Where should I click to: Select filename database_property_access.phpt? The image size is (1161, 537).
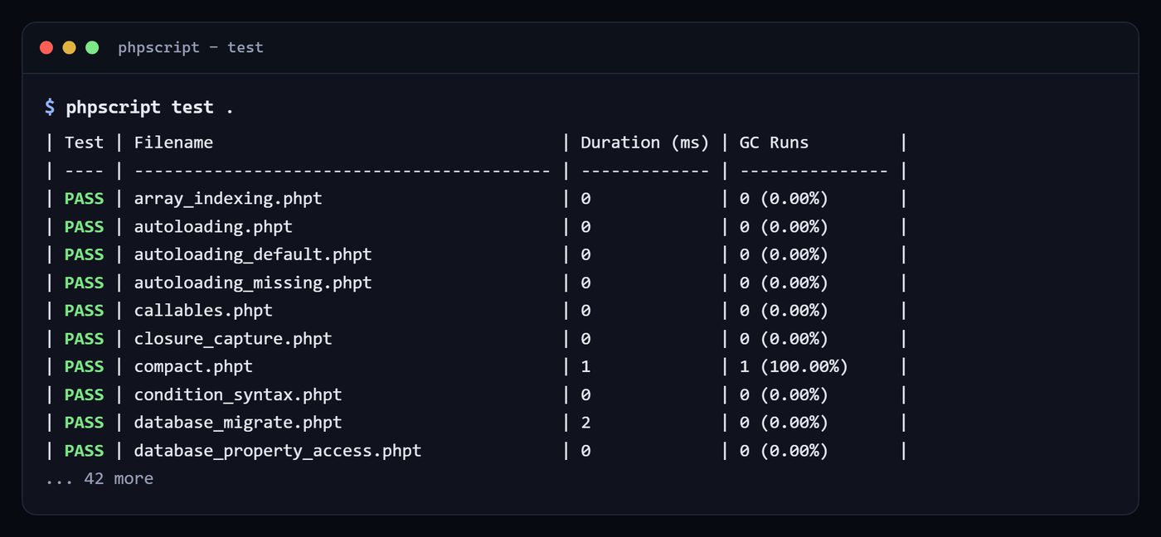point(278,451)
